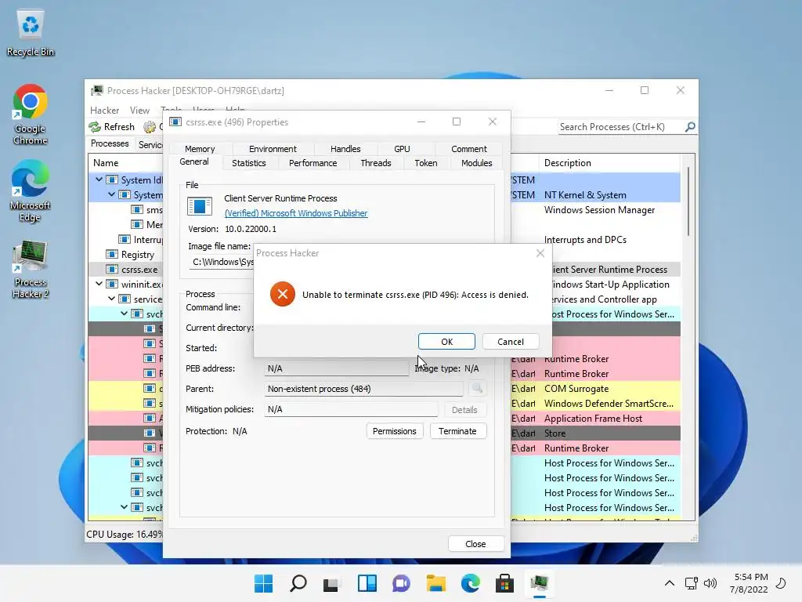Open the Recycle Bin desktop icon
Viewport: 802px width, 602px height.
tap(31, 33)
